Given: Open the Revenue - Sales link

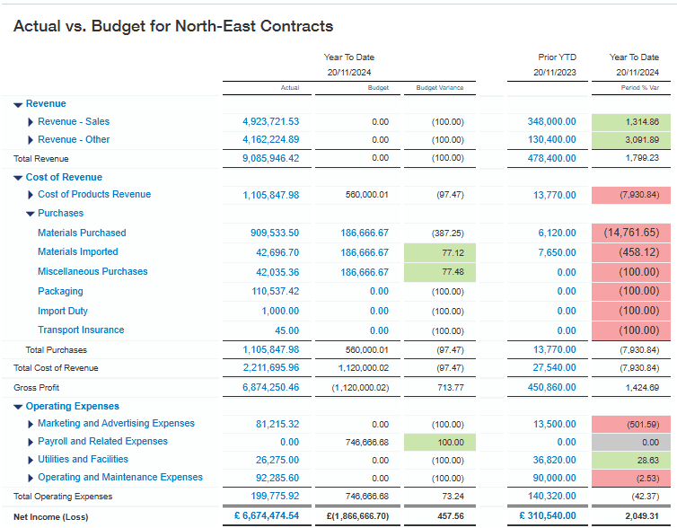Looking at the screenshot, I should point(74,122).
